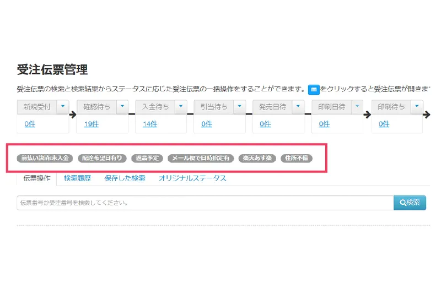Click the 印刷日待 status button
The width and height of the screenshot is (441, 294).
(332, 107)
